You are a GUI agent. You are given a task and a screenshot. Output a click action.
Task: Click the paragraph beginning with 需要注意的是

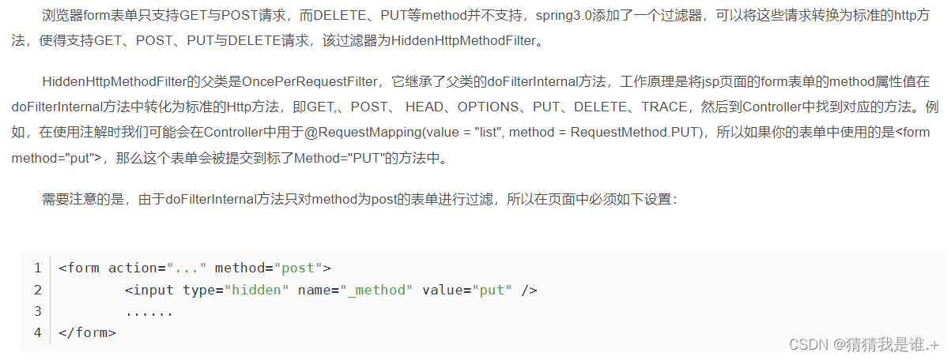point(359,200)
